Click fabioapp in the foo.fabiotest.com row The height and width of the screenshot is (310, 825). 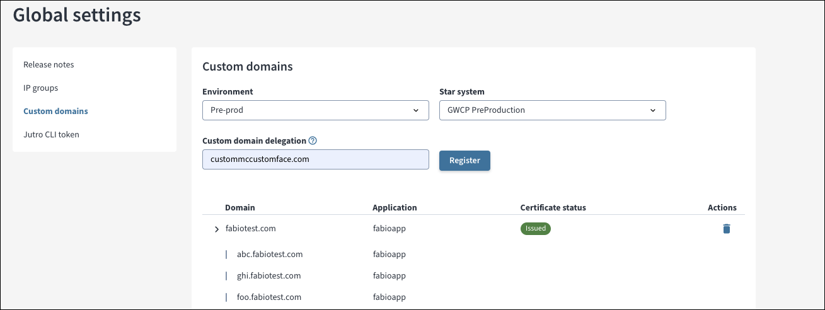click(389, 297)
